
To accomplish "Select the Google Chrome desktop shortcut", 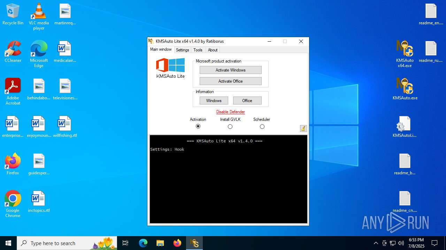I will pyautogui.click(x=13, y=204).
